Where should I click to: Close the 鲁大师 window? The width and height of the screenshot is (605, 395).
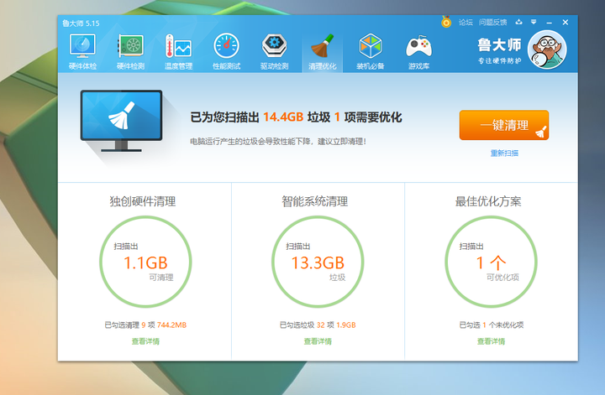pyautogui.click(x=566, y=23)
